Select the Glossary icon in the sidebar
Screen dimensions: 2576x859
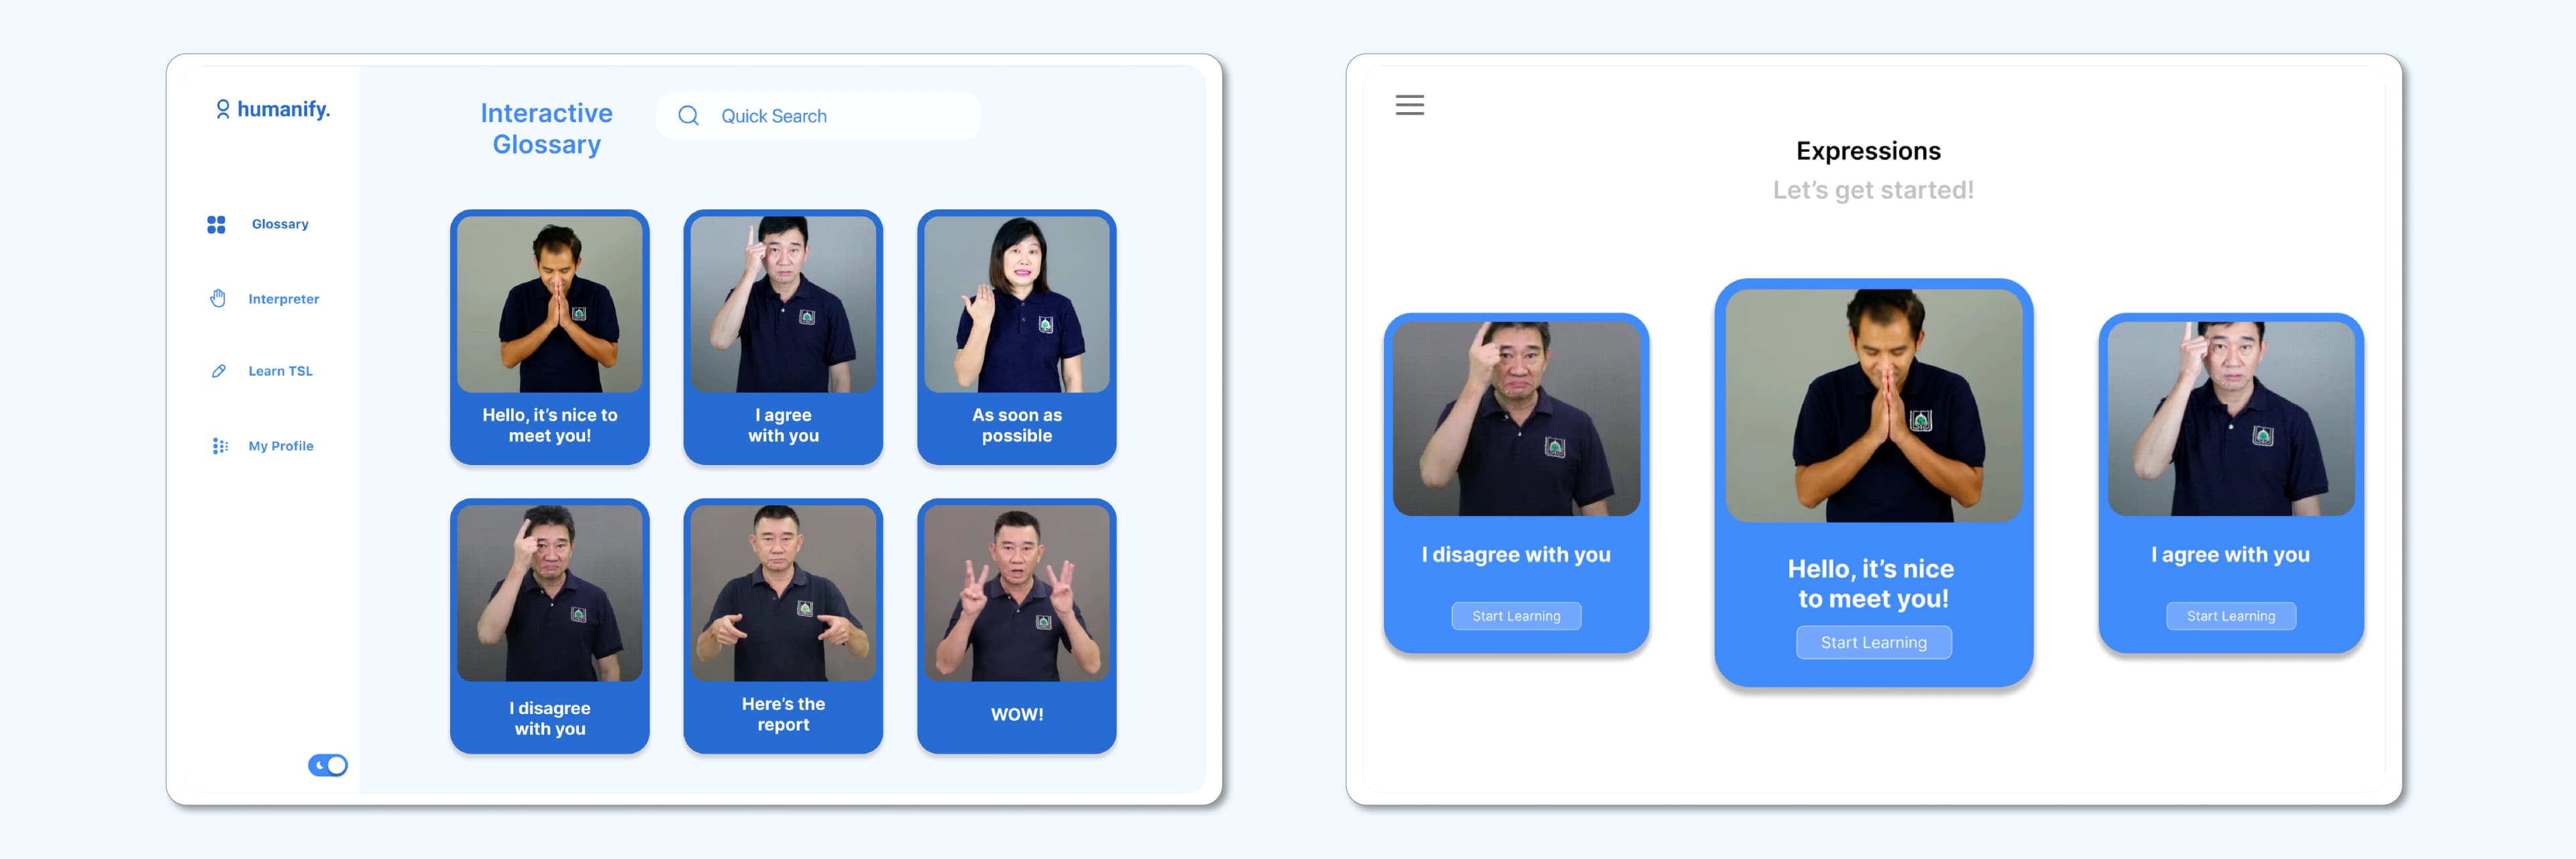click(217, 224)
